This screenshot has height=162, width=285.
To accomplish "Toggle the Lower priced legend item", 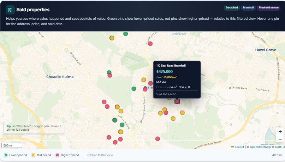I will [16, 155].
